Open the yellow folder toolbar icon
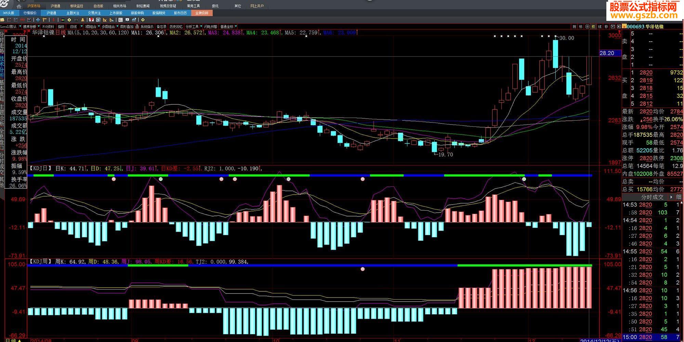 pos(2,20)
